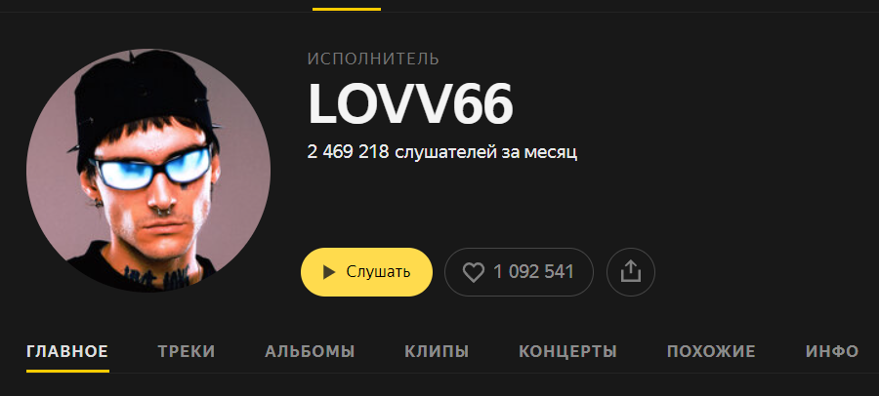Click the black beanie in artist photo
The height and width of the screenshot is (396, 879).
point(143,98)
